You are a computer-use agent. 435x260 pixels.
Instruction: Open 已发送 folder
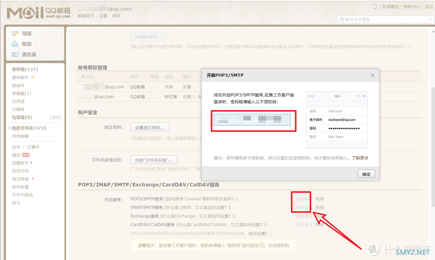click(x=18, y=101)
